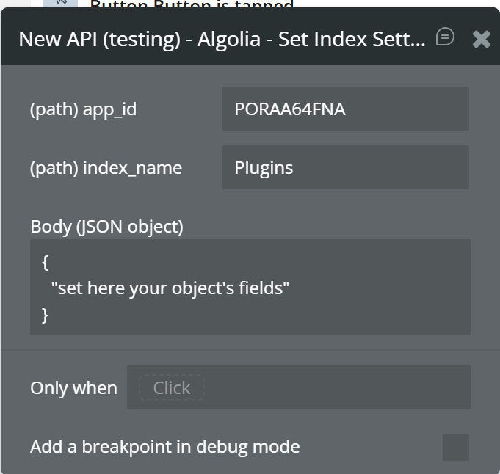Click the "Only when" label
This screenshot has width=500, height=474.
pos(73,388)
